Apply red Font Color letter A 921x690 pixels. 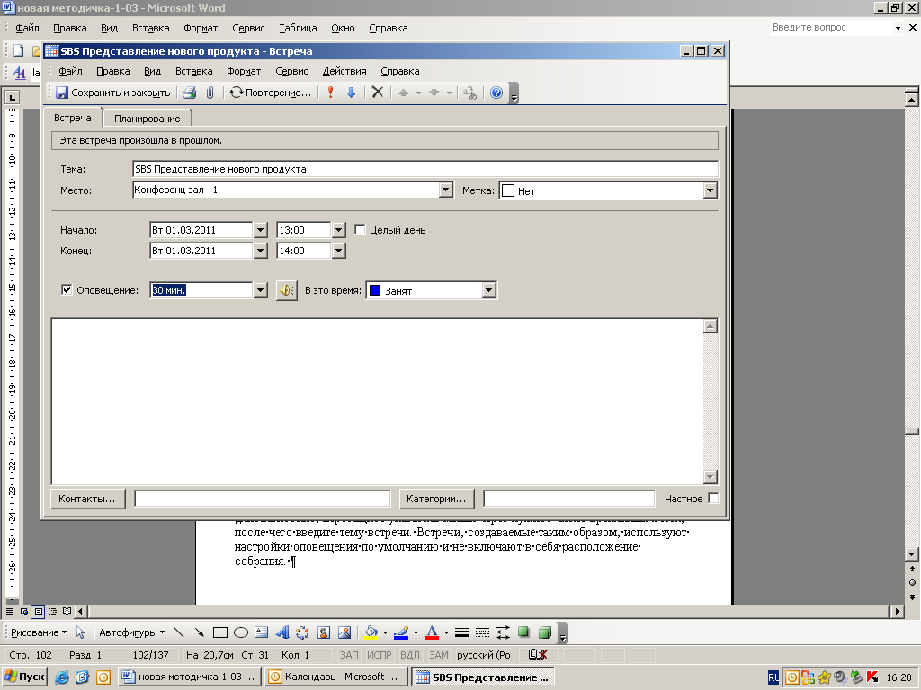point(432,632)
